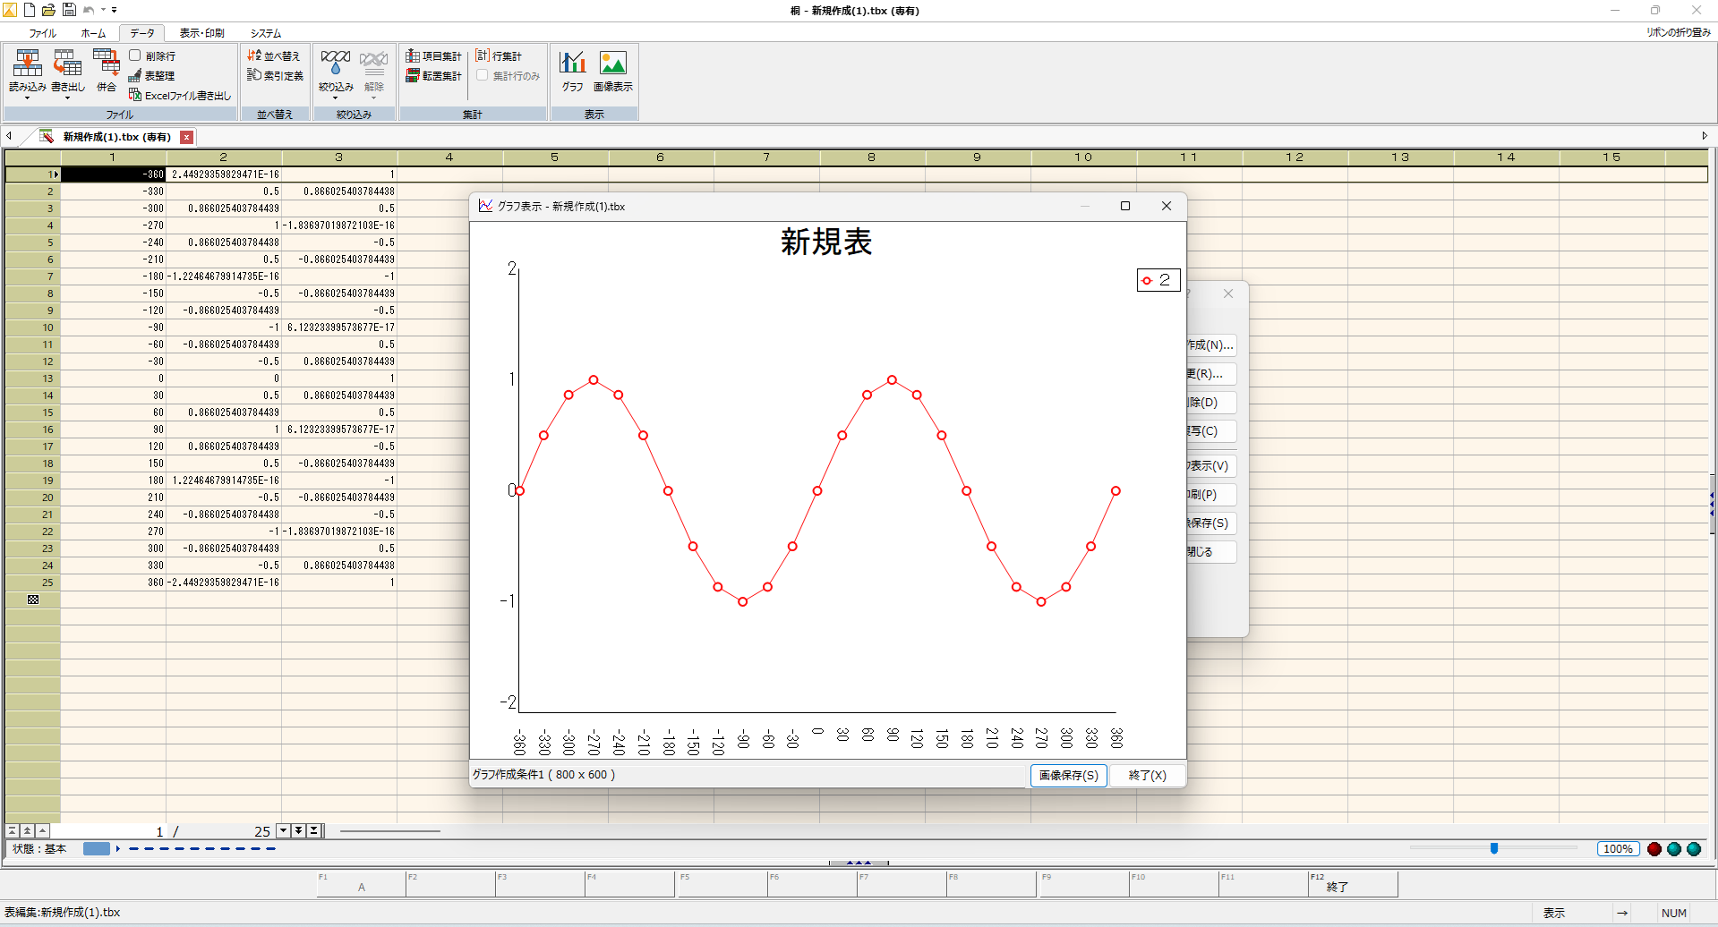Click the 並べ替え sort icon
Image resolution: width=1718 pixels, height=927 pixels.
tap(274, 55)
